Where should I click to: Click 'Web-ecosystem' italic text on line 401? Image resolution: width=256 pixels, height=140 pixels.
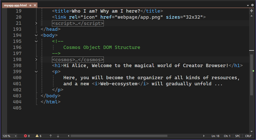click(x=119, y=84)
